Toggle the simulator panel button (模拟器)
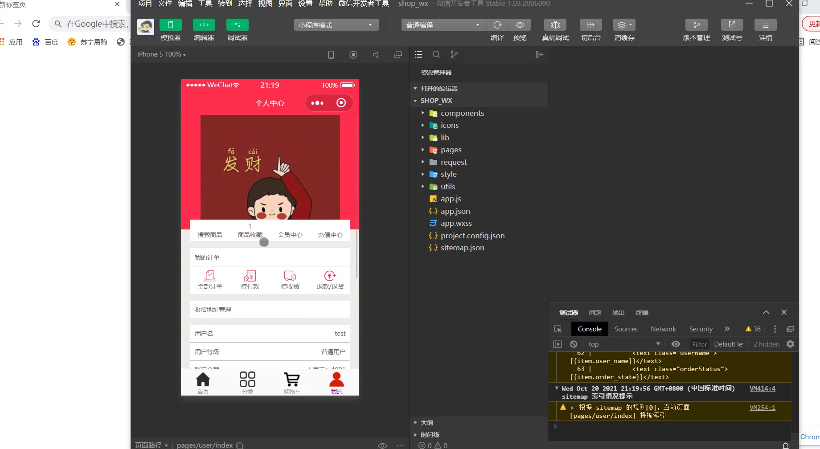The width and height of the screenshot is (820, 449). pos(170,25)
